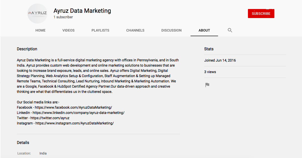This screenshot has width=302, height=158.
Task: Open the VIDEOS tab
Action: [x=68, y=30]
